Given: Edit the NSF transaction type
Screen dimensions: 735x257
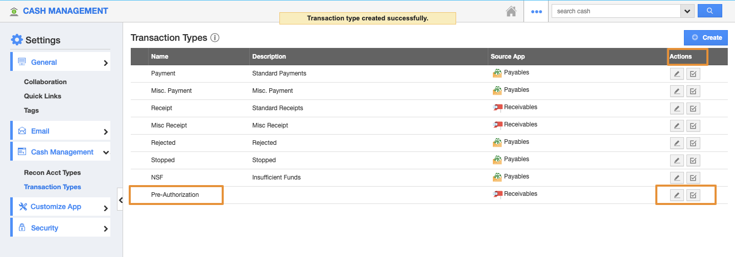Looking at the screenshot, I should coord(677,178).
